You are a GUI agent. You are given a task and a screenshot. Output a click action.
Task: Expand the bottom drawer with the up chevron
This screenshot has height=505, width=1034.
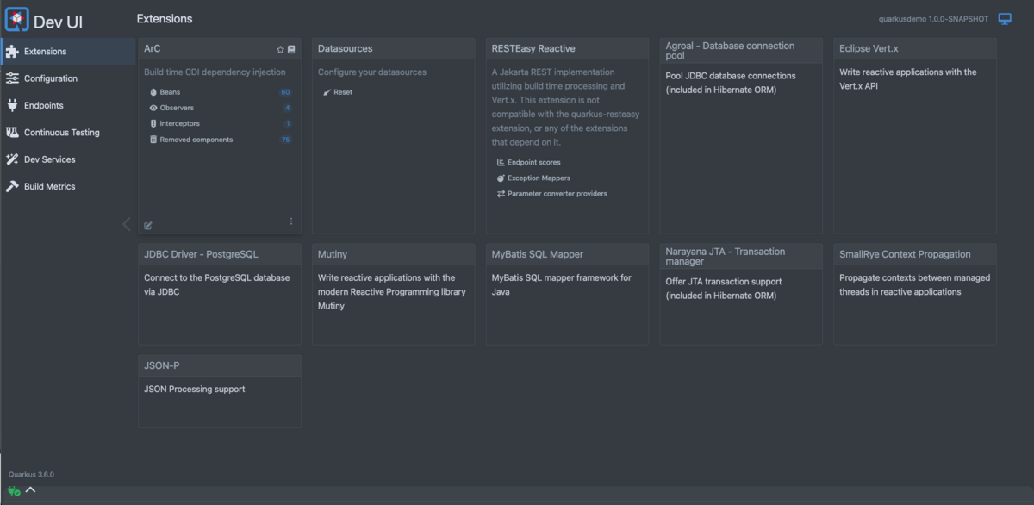(x=31, y=490)
